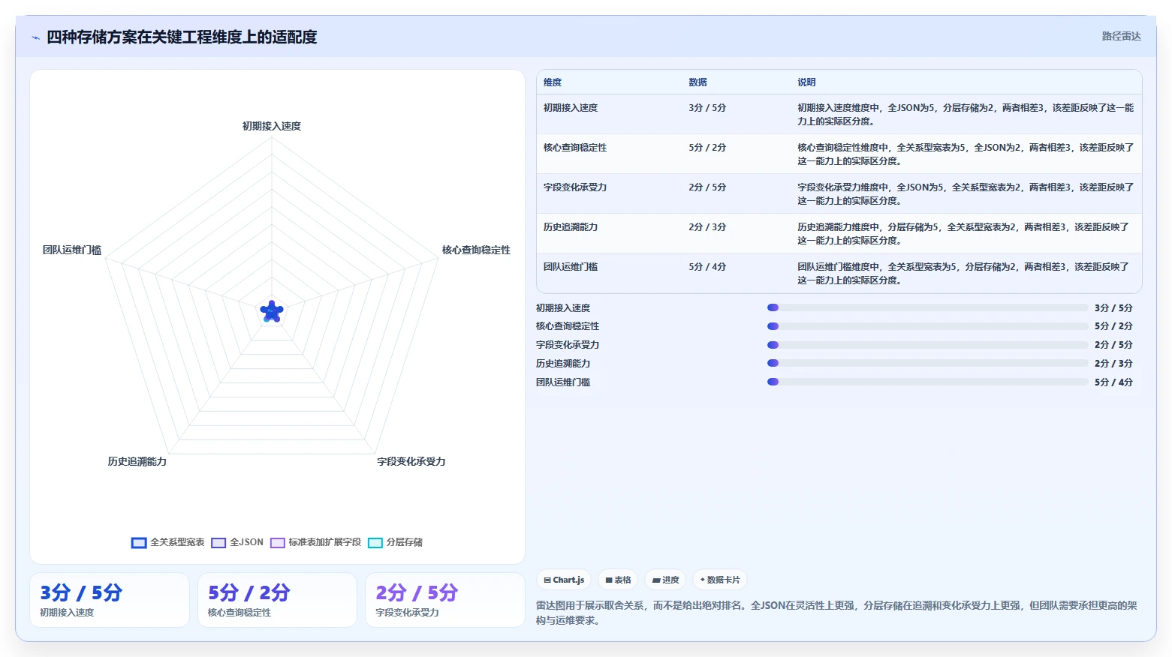Click the 初期接入速度 progress bar
This screenshot has height=657, width=1172.
coord(927,307)
